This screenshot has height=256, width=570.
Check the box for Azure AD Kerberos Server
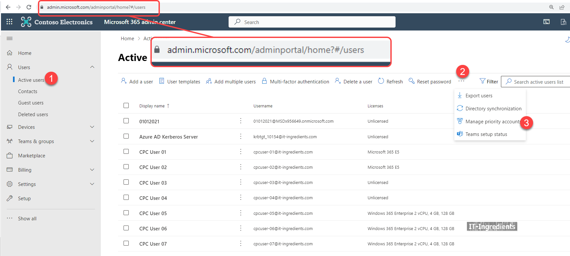click(x=126, y=136)
